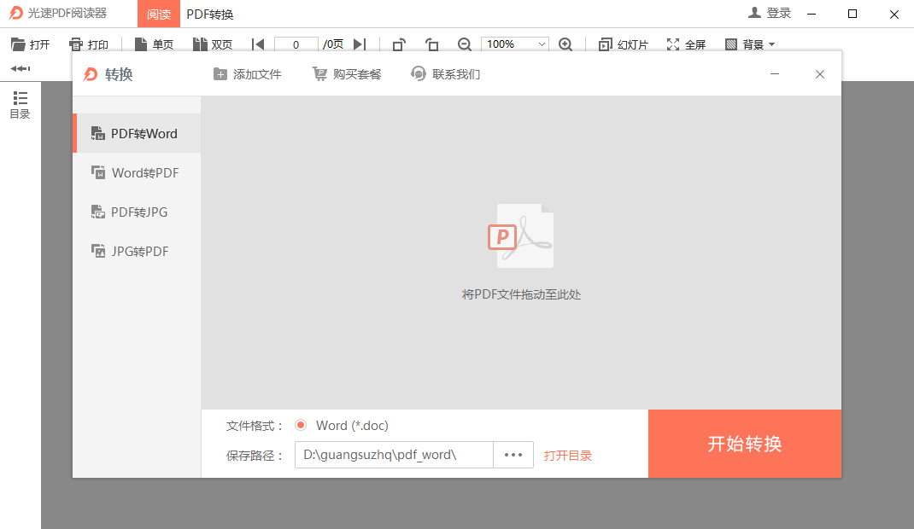
Task: Open the zoom percentage dropdown
Action: pyautogui.click(x=514, y=44)
